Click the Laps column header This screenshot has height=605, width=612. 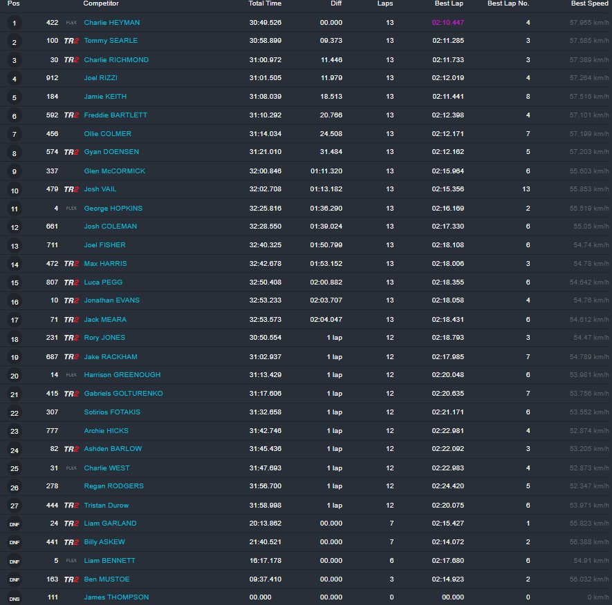[385, 3]
